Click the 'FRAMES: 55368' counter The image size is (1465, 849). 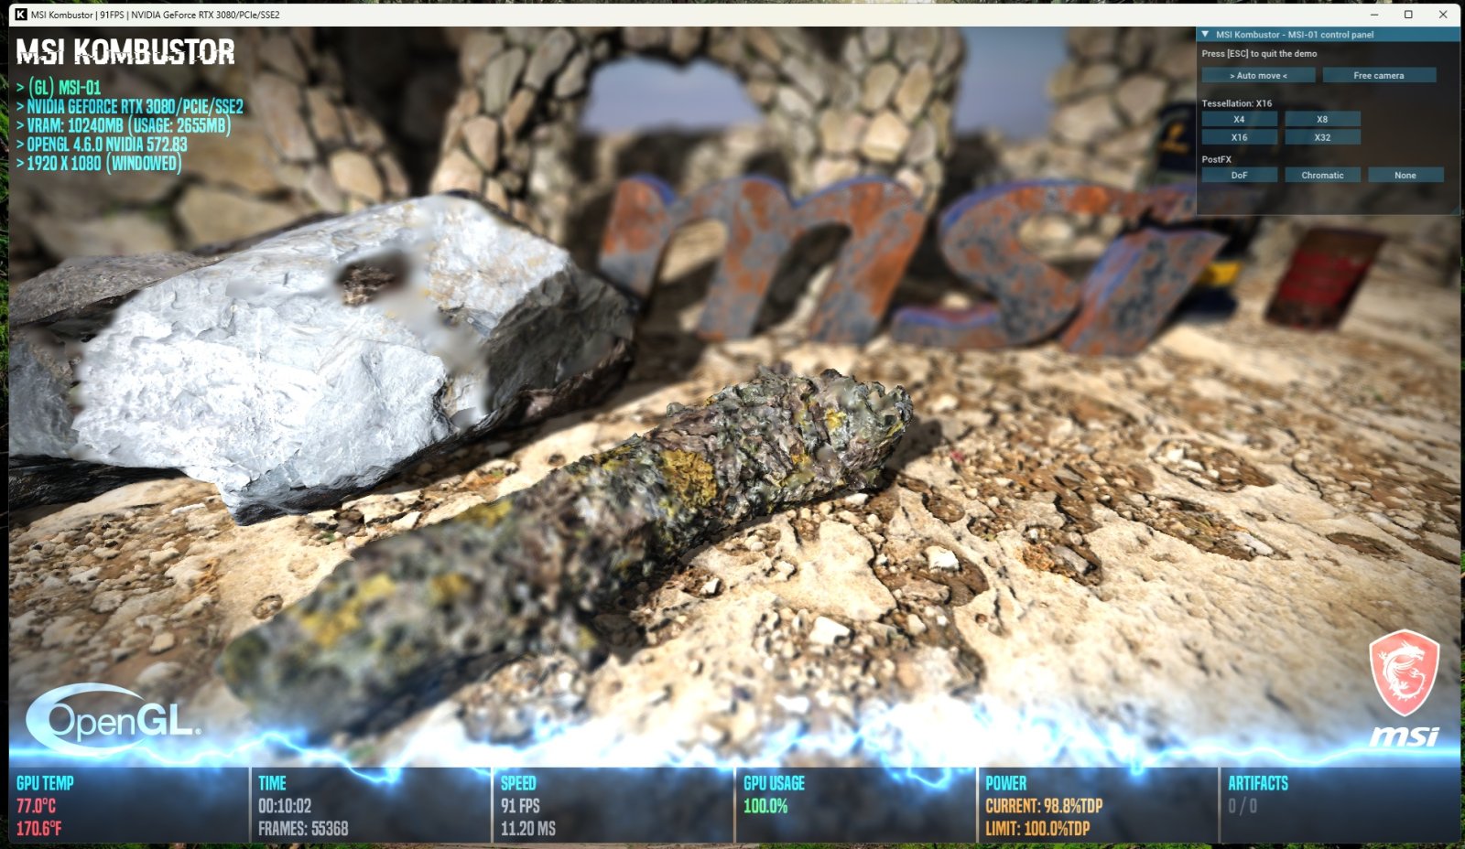pyautogui.click(x=303, y=829)
